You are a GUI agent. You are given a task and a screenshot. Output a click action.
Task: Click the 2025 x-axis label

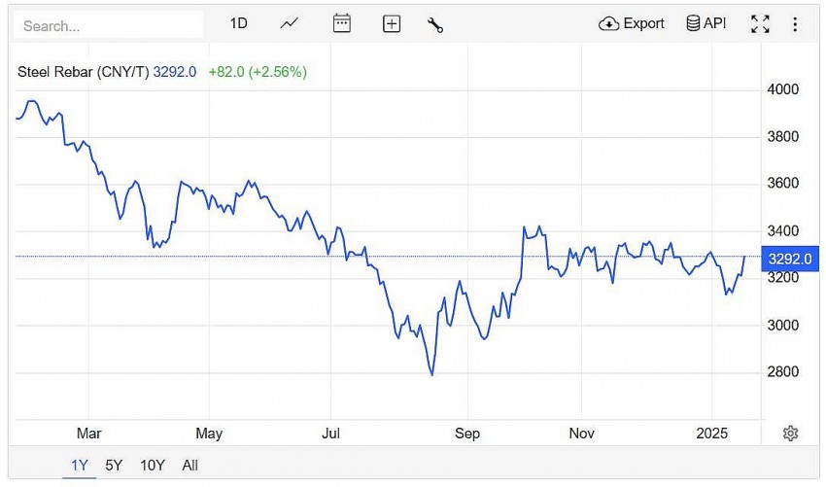coord(712,434)
